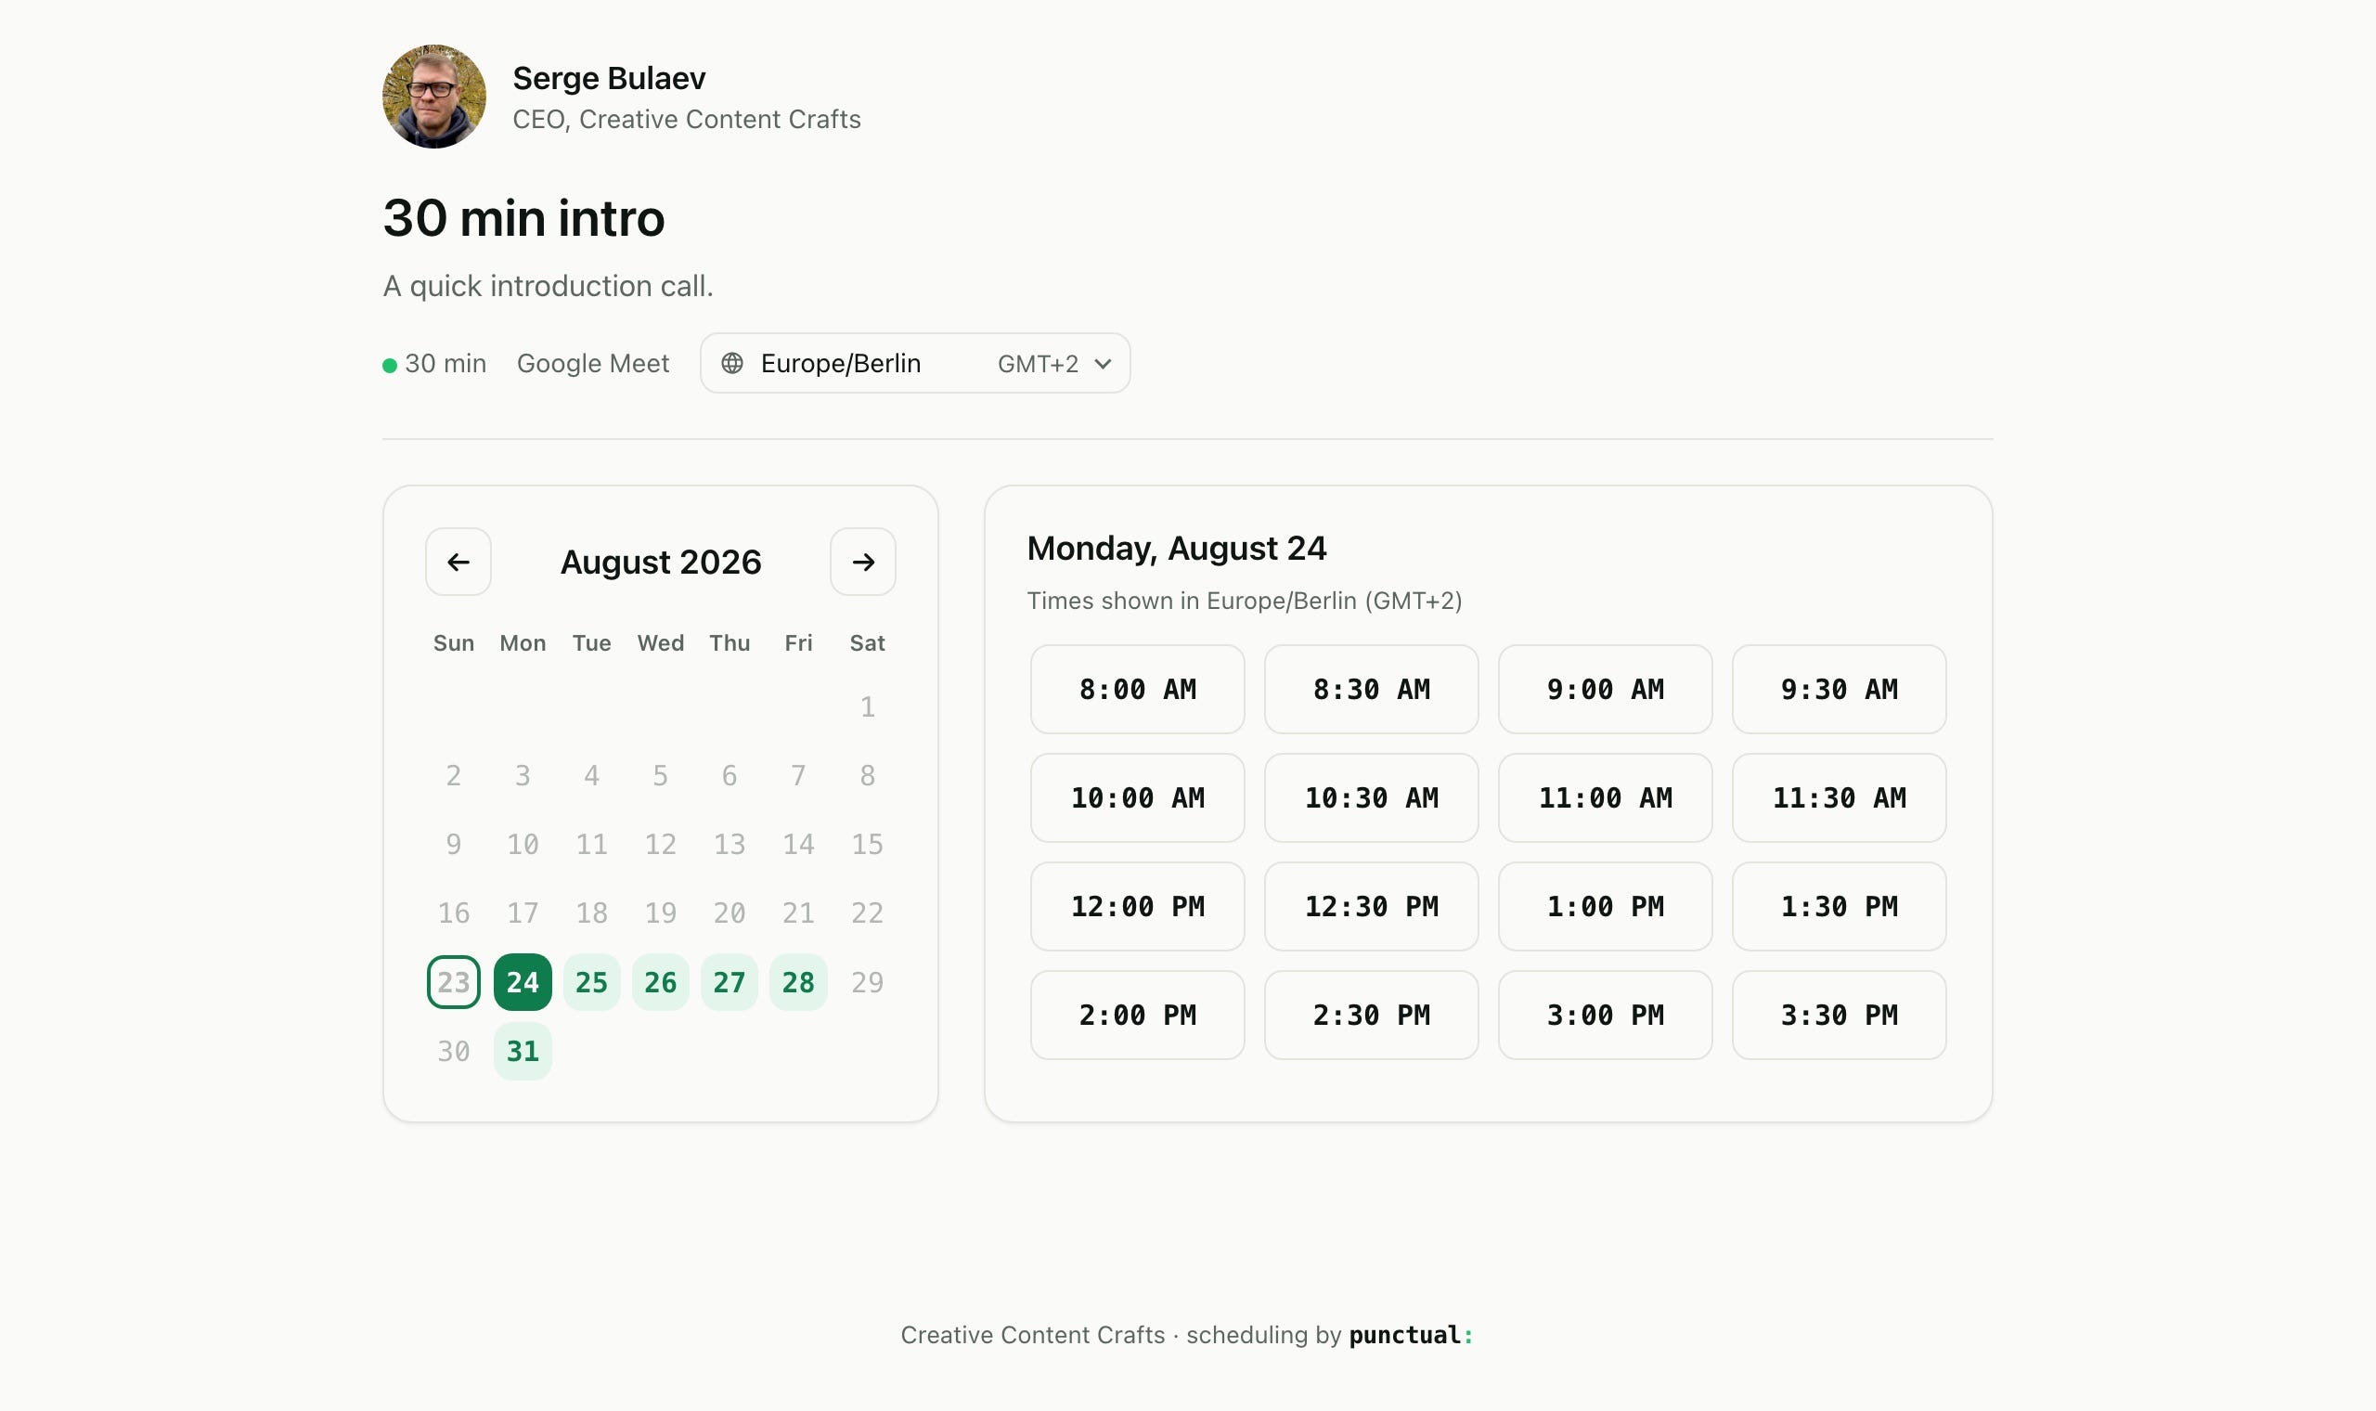Click the Google Meet label
The width and height of the screenshot is (2376, 1411).
(x=593, y=363)
